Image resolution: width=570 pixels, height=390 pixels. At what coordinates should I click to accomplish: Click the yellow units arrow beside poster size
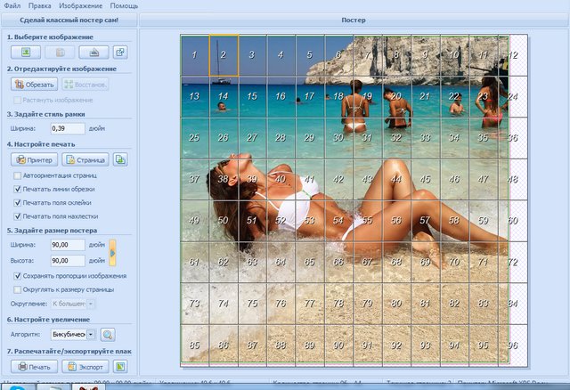tap(112, 252)
